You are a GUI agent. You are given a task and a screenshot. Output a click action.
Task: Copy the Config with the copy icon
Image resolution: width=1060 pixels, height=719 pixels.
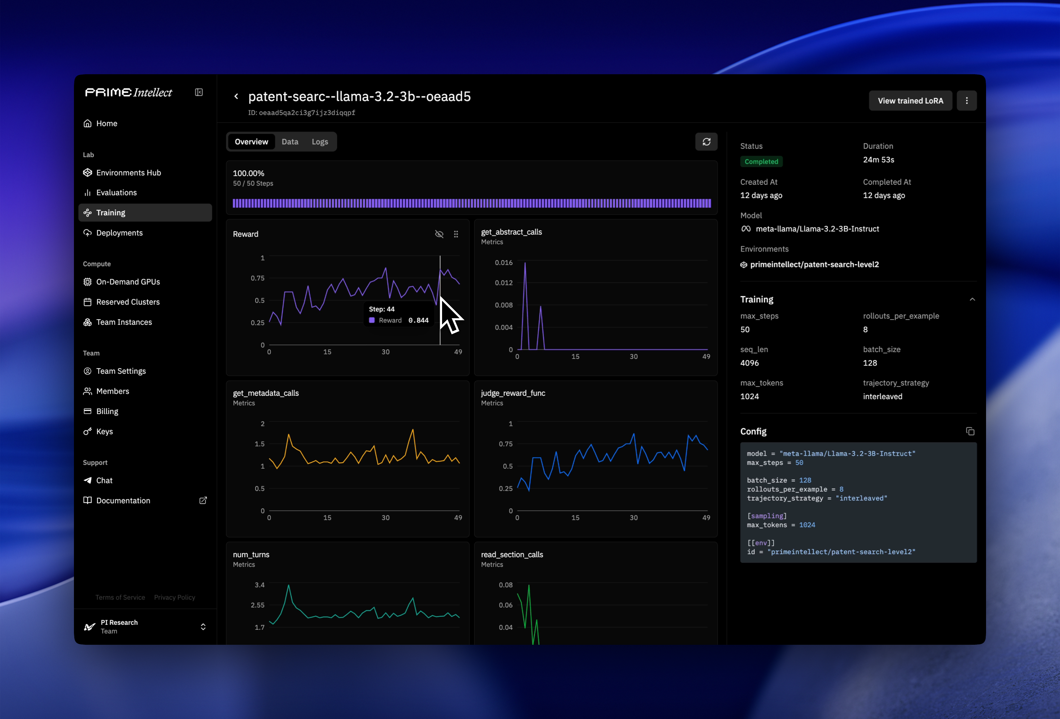pos(970,431)
